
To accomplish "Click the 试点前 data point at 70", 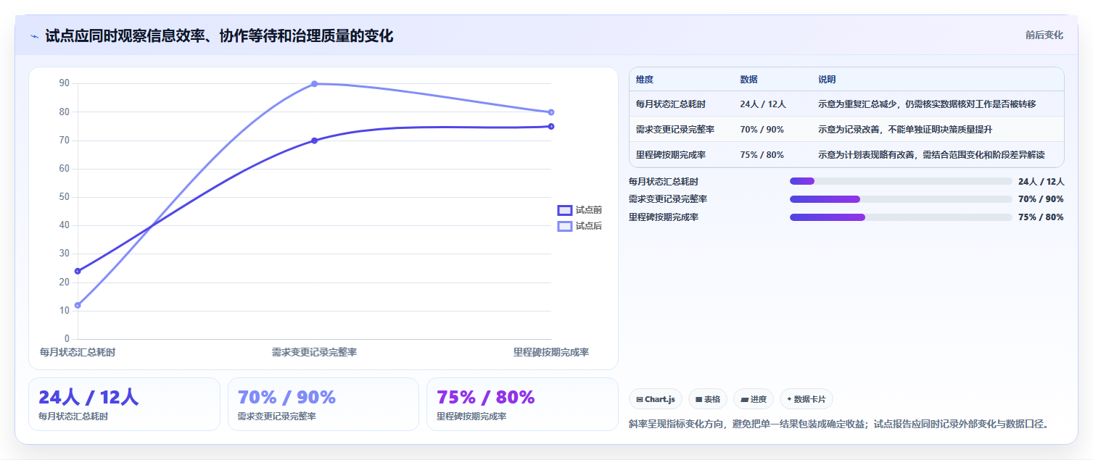I will pyautogui.click(x=314, y=141).
